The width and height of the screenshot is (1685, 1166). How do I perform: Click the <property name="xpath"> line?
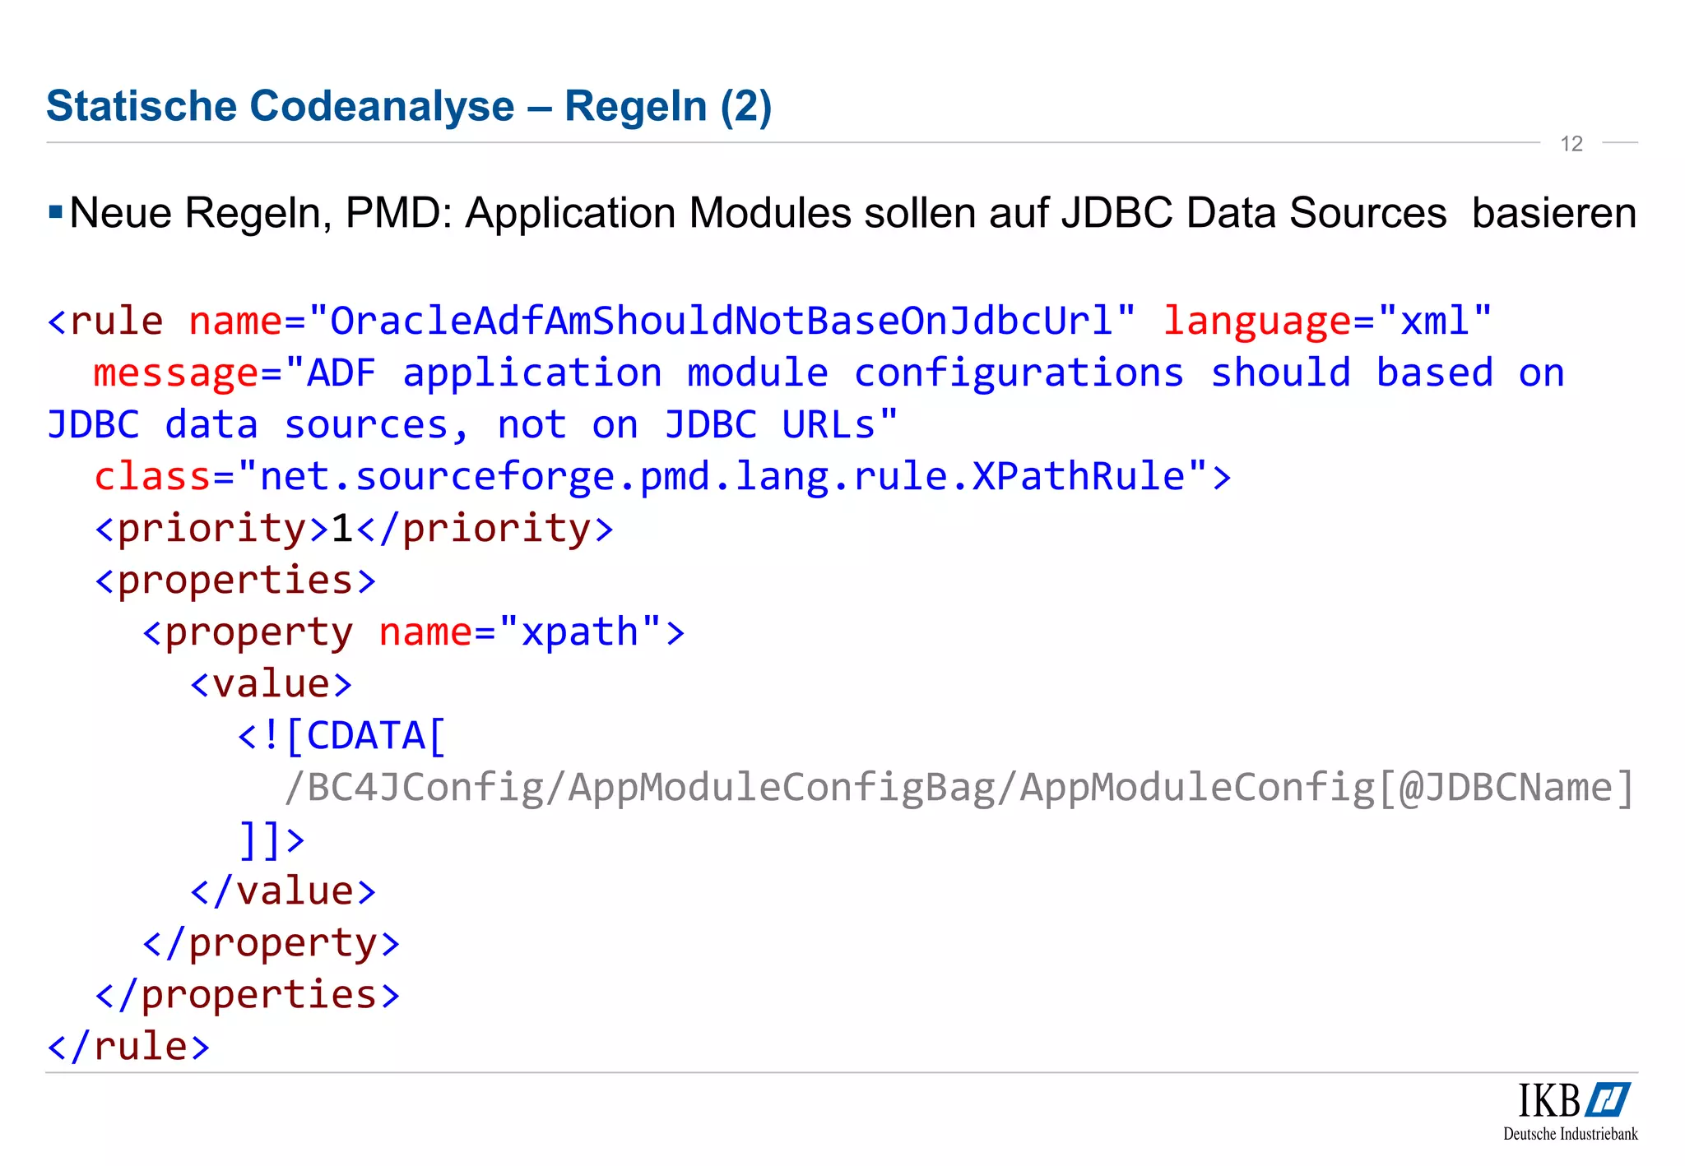(x=414, y=632)
